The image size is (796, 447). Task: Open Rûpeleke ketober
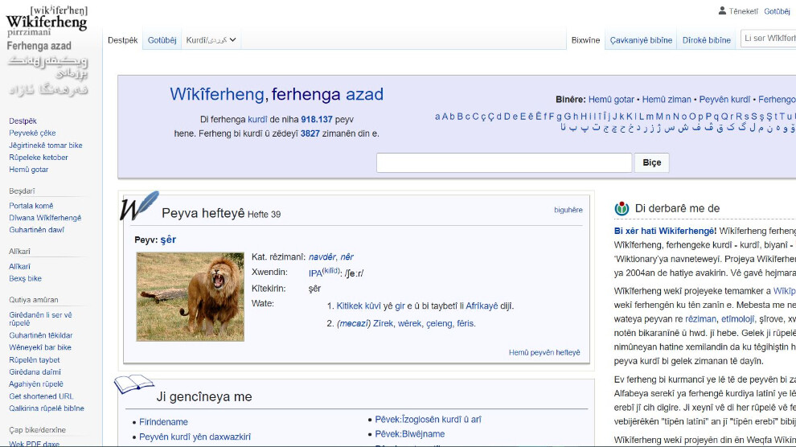click(39, 158)
